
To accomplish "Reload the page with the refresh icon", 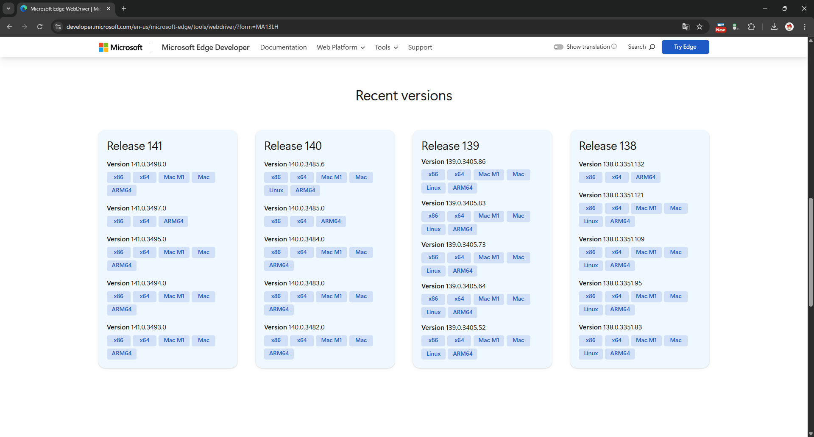I will pyautogui.click(x=40, y=27).
